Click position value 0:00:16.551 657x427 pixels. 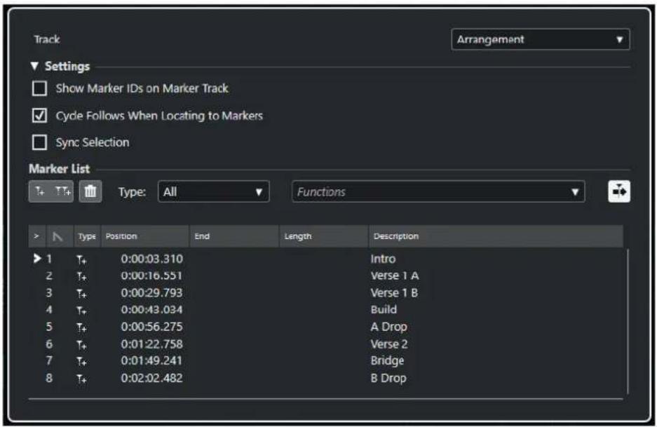152,276
